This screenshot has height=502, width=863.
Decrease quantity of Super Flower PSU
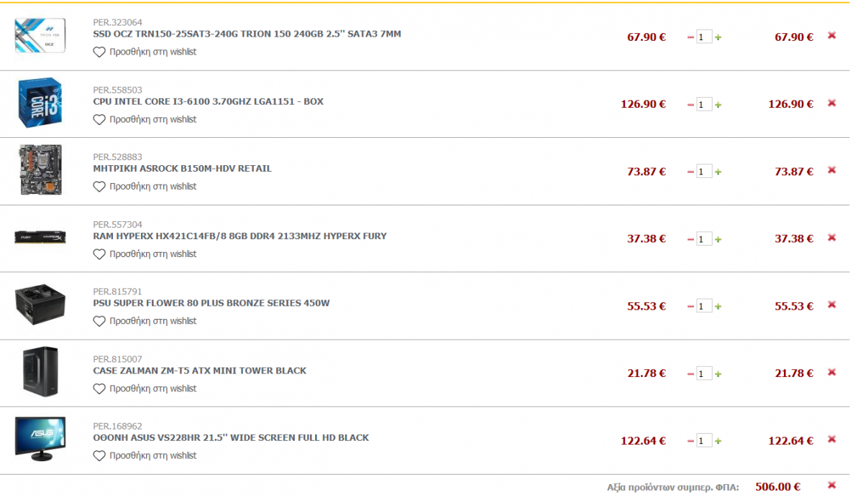[x=691, y=307]
